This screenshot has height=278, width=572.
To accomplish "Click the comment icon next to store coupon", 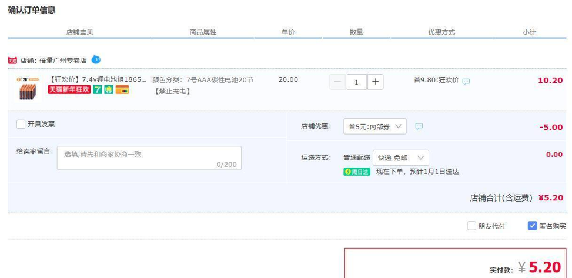I will pos(419,126).
